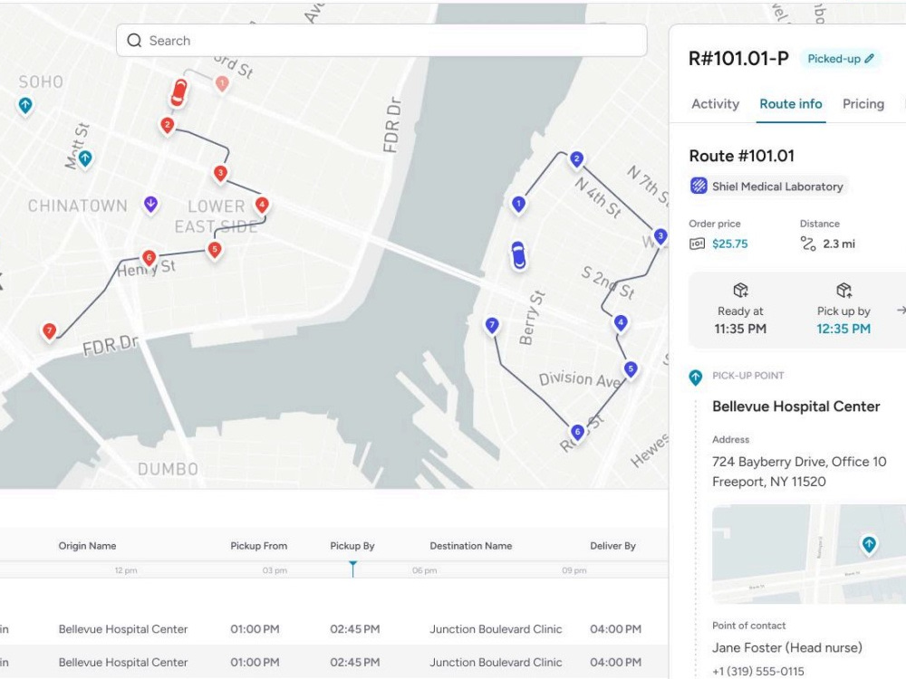Select the first Bellevue Hospital Center row
The height and width of the screenshot is (679, 906).
334,629
